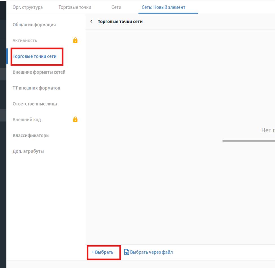
Task: Switch to the Сети tab
Action: tap(116, 7)
